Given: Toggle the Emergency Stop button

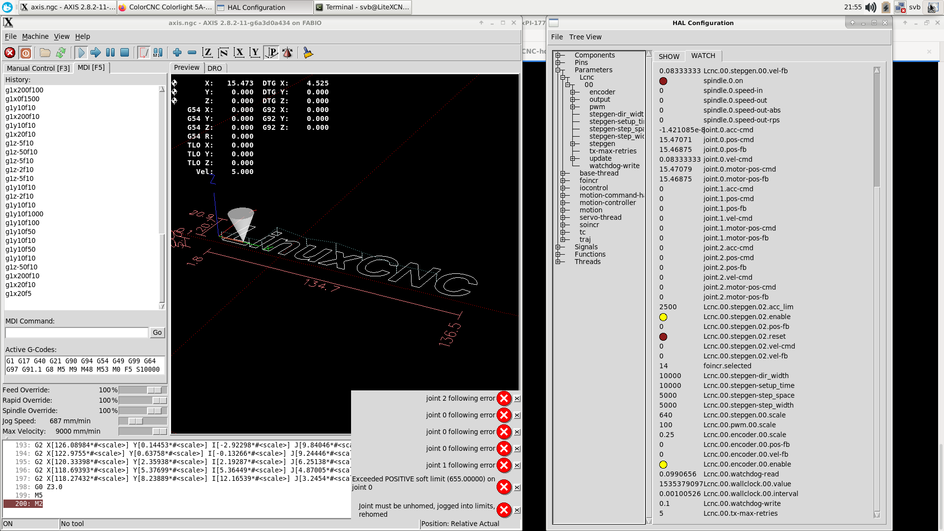Looking at the screenshot, I should tap(10, 53).
